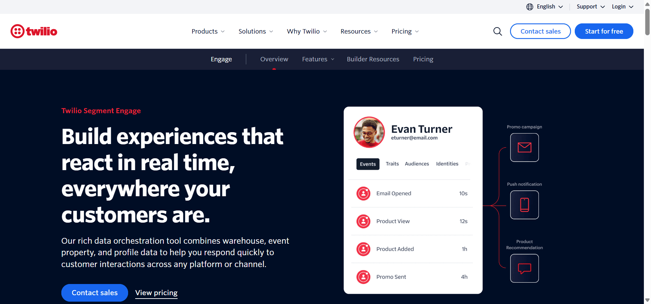Click the eturner@email.com address
Screen dimensions: 651x304
[414, 138]
